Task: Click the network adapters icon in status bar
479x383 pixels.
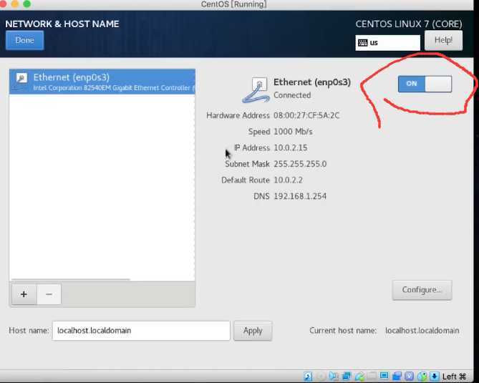Action: (347, 377)
